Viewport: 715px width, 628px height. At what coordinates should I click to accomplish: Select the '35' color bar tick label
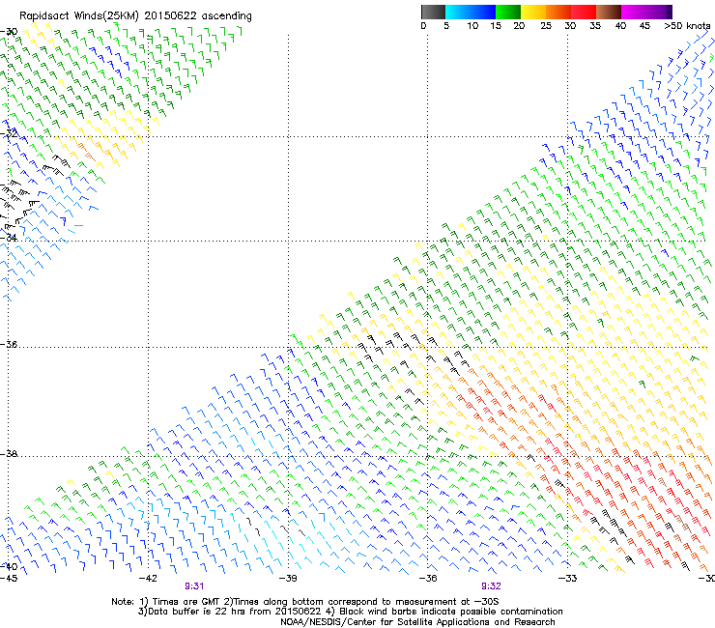tap(595, 26)
